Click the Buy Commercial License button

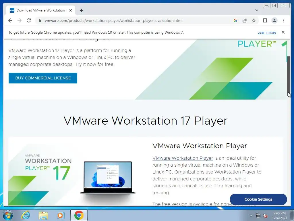click(x=43, y=78)
